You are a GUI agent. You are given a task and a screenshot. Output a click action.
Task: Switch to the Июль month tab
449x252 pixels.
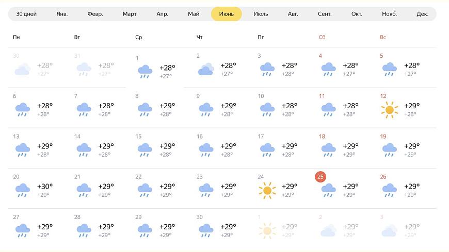(x=261, y=14)
